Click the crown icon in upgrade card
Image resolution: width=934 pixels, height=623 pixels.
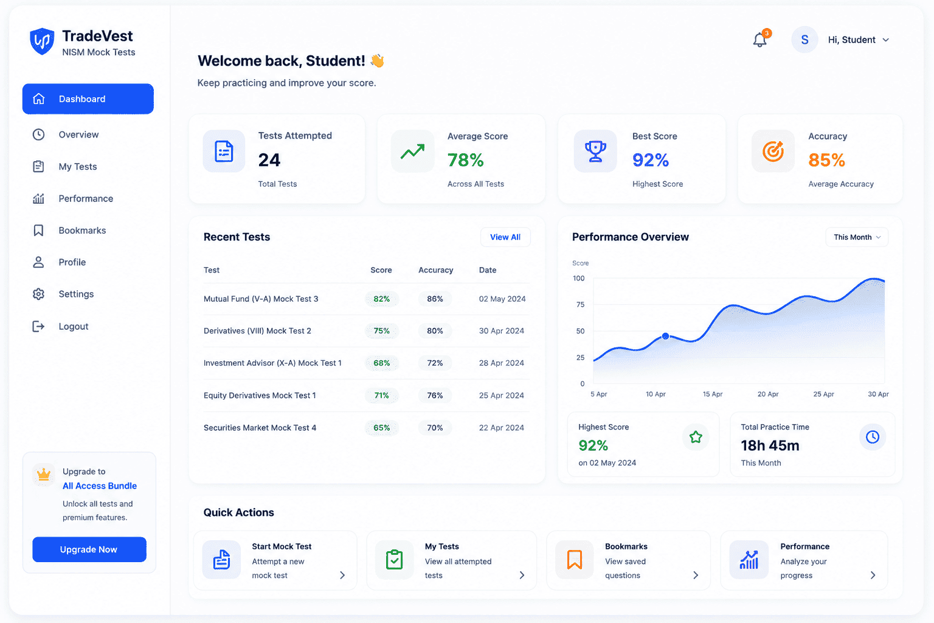pos(44,474)
